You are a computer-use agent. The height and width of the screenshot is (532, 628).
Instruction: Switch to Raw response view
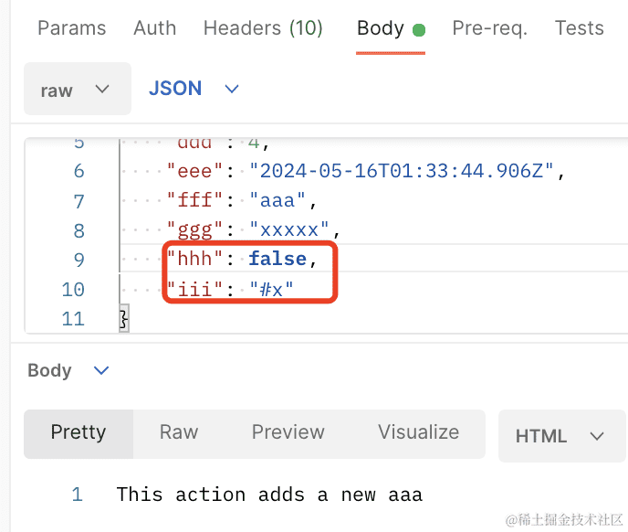click(179, 432)
